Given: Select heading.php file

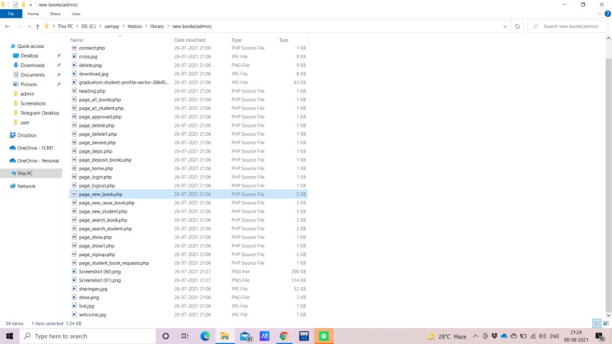Looking at the screenshot, I should pyautogui.click(x=92, y=91).
